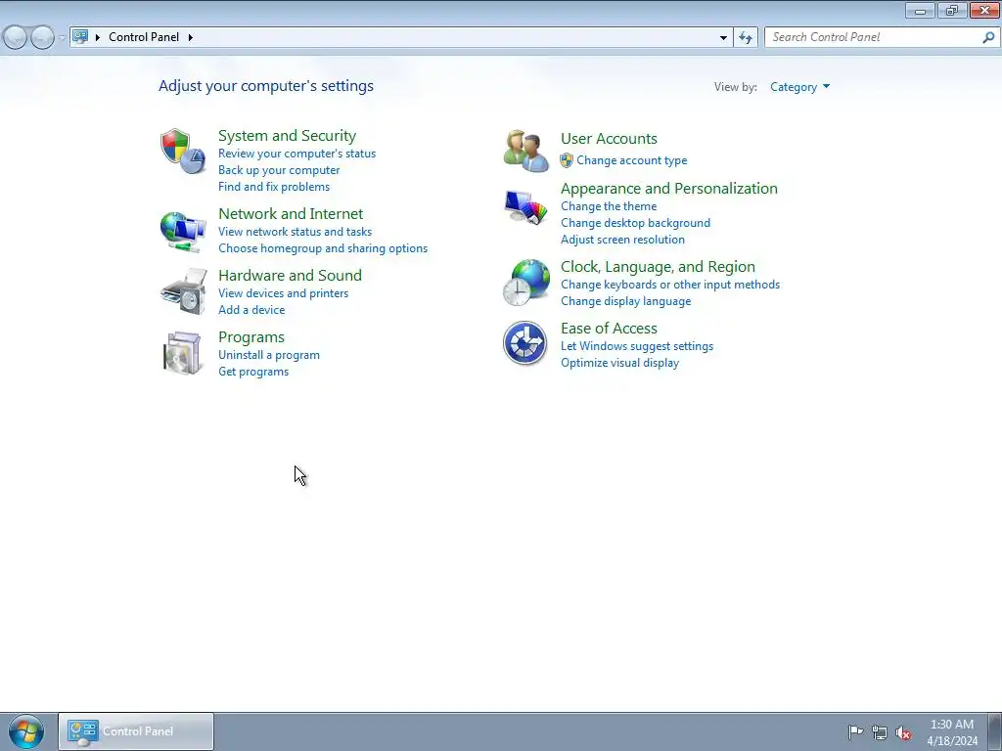The image size is (1002, 751).
Task: Click the Change account type link
Action: click(x=632, y=160)
